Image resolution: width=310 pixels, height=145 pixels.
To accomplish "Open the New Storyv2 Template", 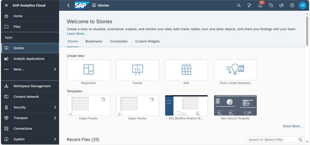I will click(x=235, y=105).
